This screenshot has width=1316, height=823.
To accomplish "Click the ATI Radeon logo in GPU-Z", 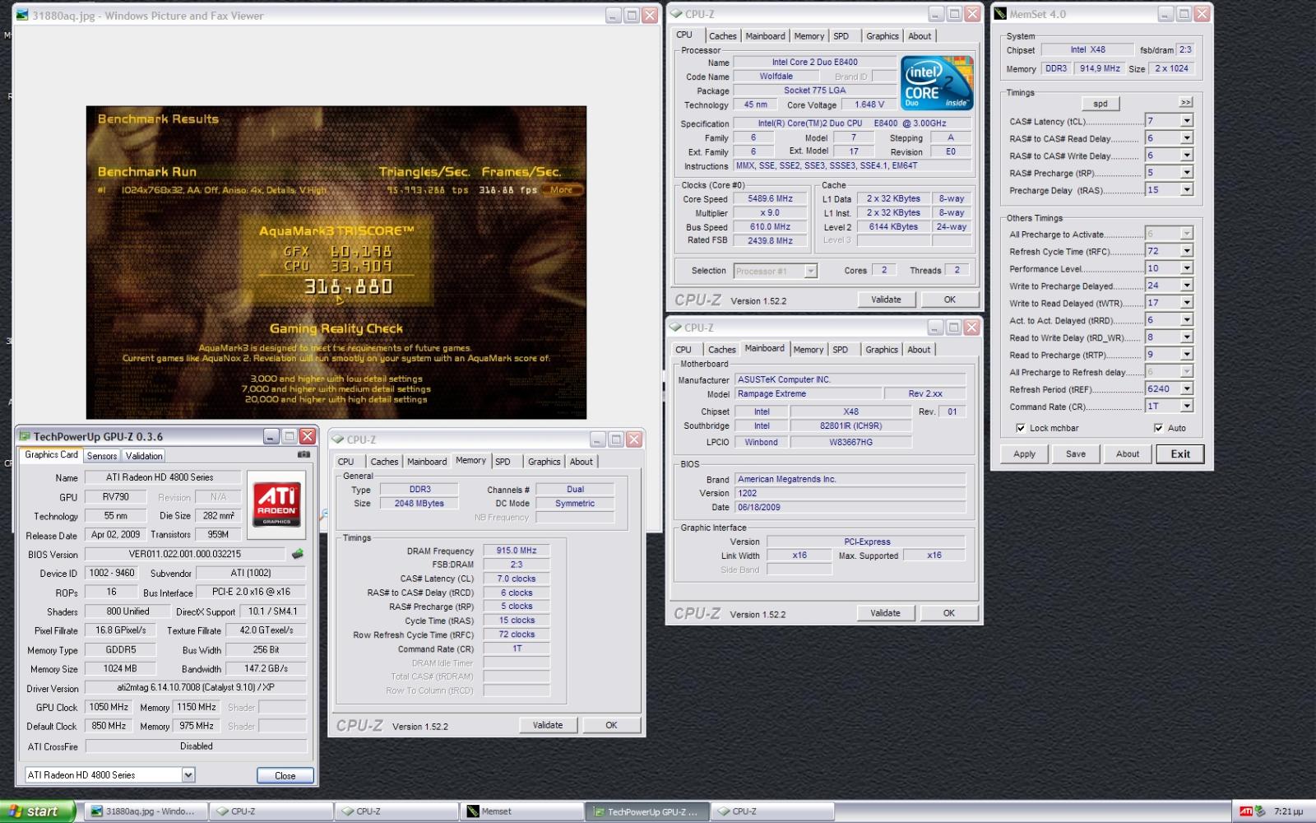I will tap(277, 504).
